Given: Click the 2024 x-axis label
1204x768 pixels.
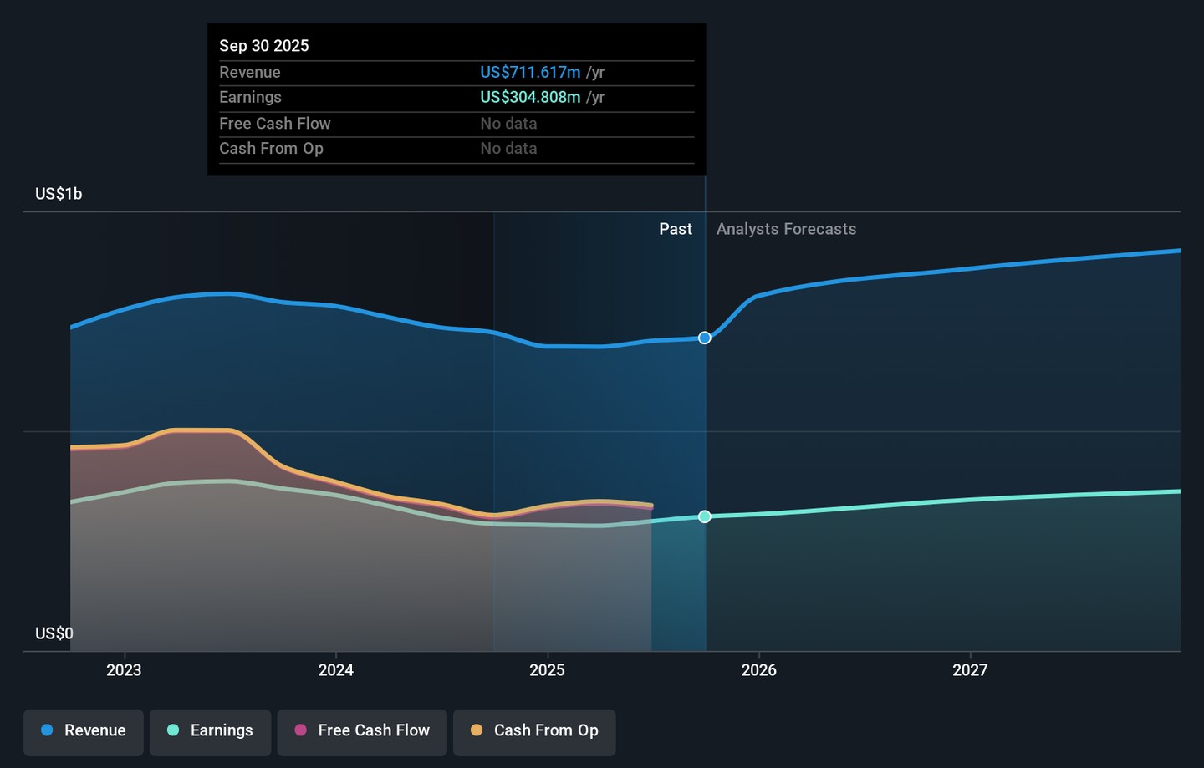Looking at the screenshot, I should pos(335,670).
